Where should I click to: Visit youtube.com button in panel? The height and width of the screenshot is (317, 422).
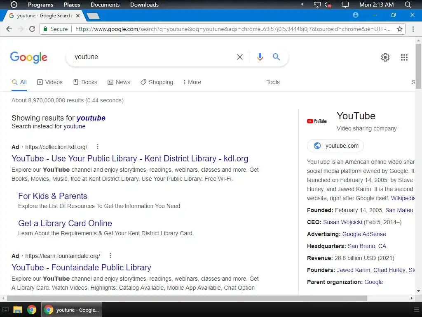click(335, 146)
